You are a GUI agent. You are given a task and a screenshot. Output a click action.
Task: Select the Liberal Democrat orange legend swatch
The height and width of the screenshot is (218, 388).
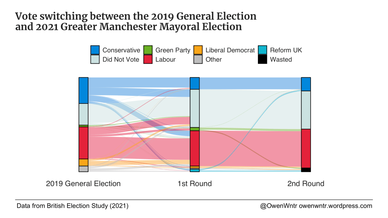198,50
